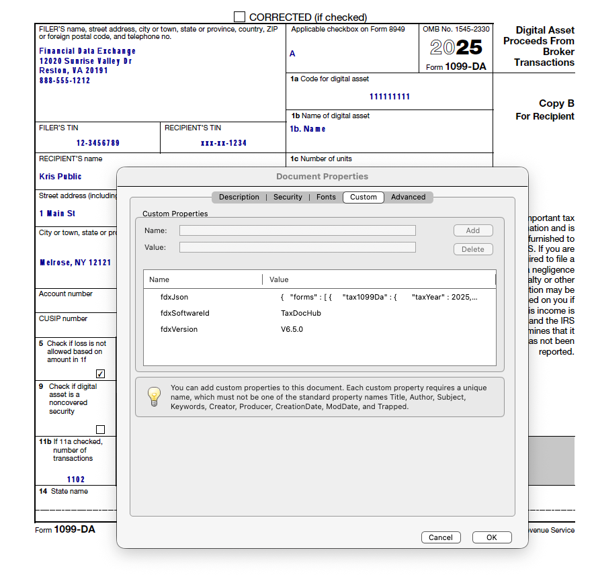Click digital asset code 111111111
Image resolution: width=594 pixels, height=577 pixels.
[390, 97]
